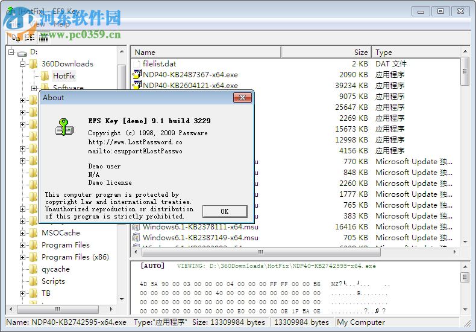Open the LostPassword website link
Screen dimensions: 476x332
[x=135, y=142]
